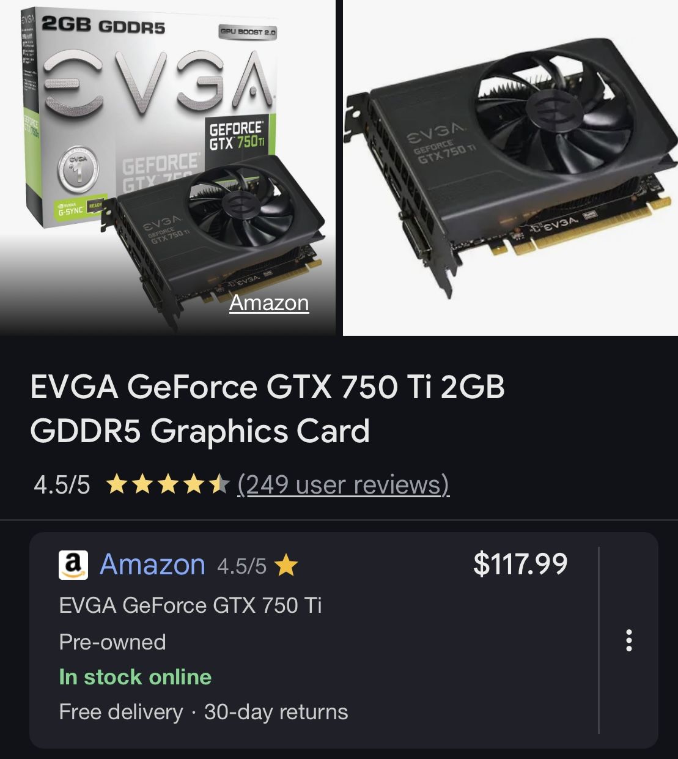Click the $117.99 price

click(520, 564)
